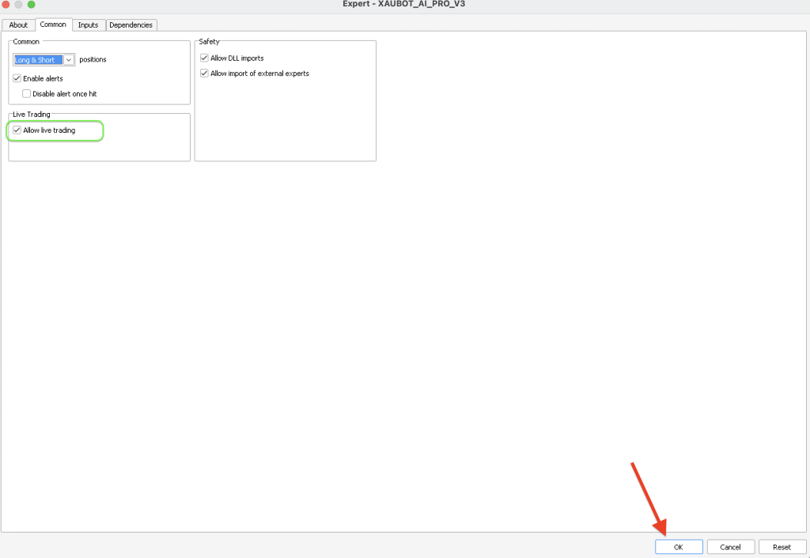The height and width of the screenshot is (558, 810).
Task: Check Disable alert once hit
Action: point(26,93)
